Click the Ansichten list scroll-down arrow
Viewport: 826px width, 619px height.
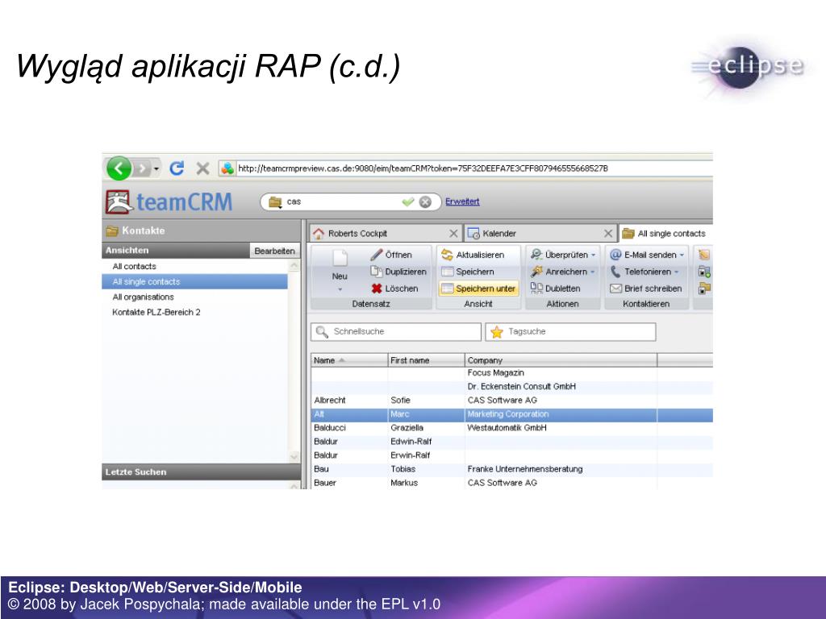coord(294,456)
